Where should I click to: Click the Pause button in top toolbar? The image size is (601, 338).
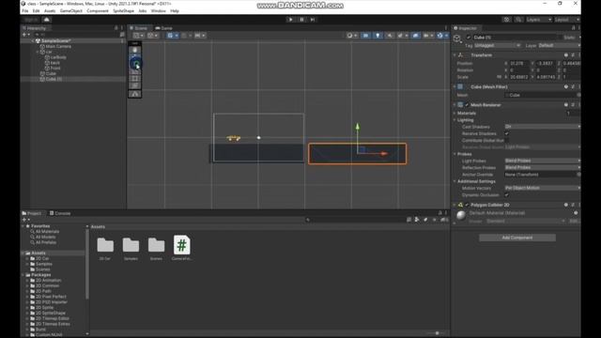(x=301, y=20)
